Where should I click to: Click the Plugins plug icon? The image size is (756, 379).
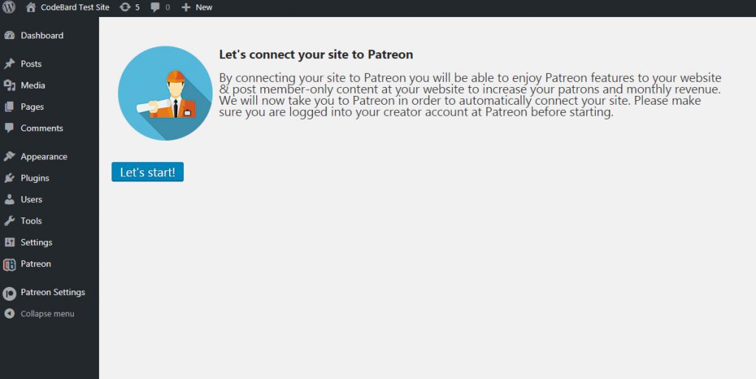point(9,178)
